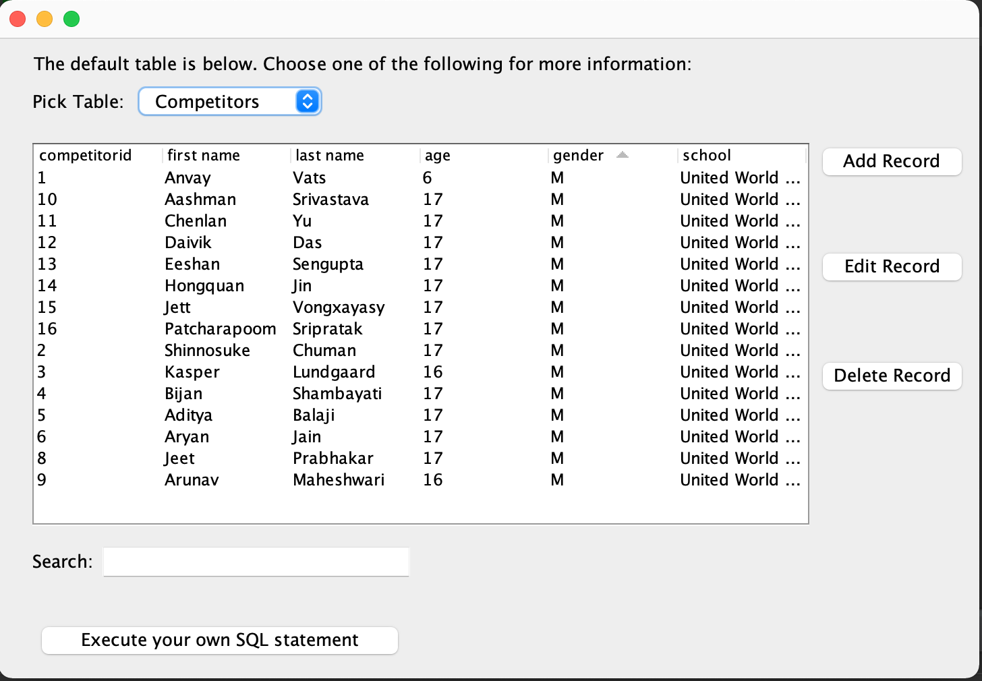Maximize the window with the green button
Viewport: 982px width, 681px height.
pyautogui.click(x=71, y=20)
